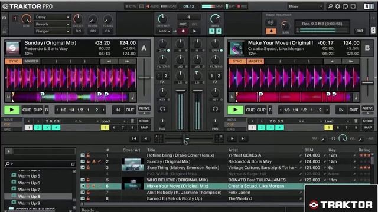The height and width of the screenshot is (212, 378).
Task: Select the Warm Up 5 playlist
Action: point(29,176)
